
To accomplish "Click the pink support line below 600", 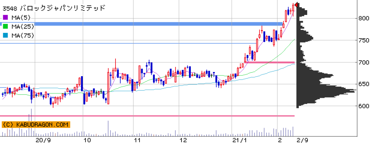I will (x=147, y=116).
